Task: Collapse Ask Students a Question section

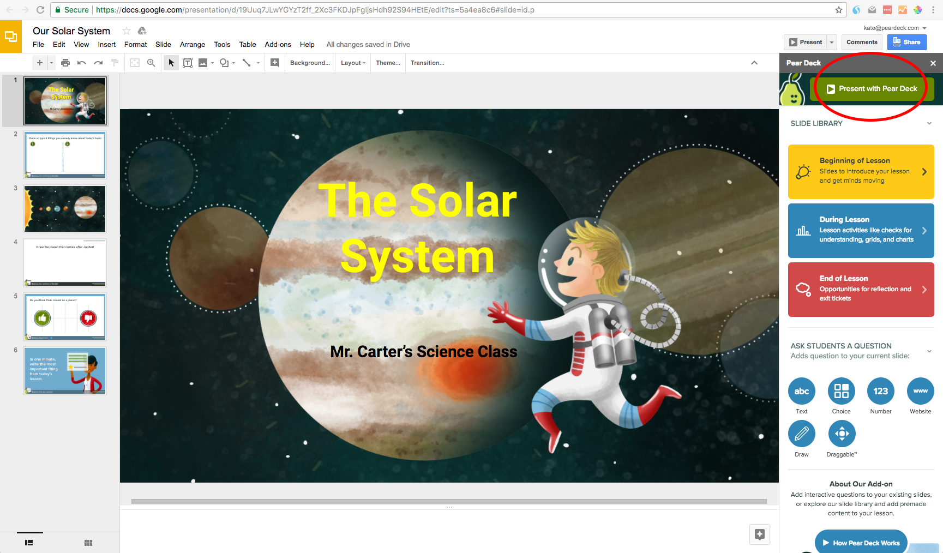Action: coord(929,351)
